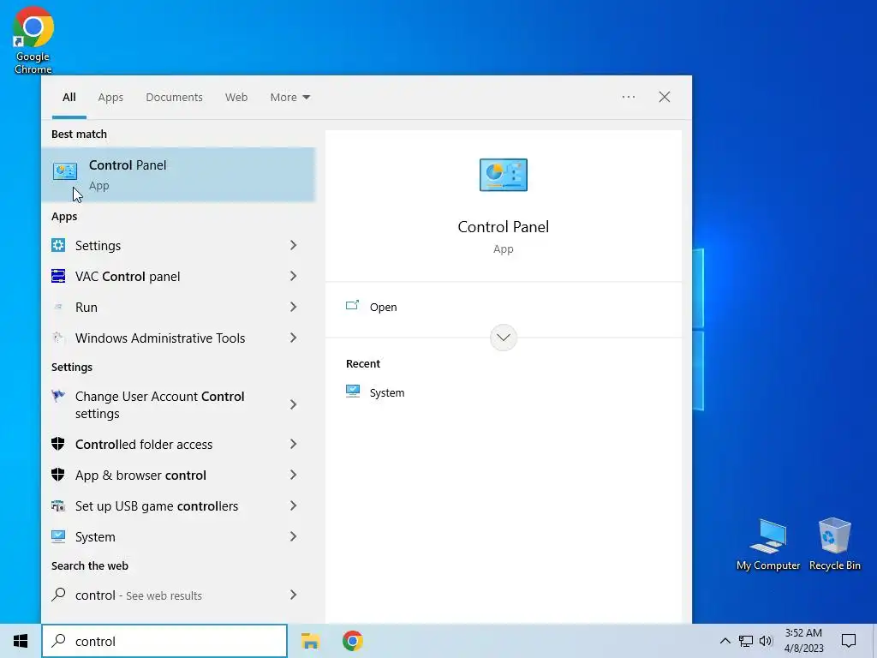Open File Explorer from the taskbar

pos(310,641)
